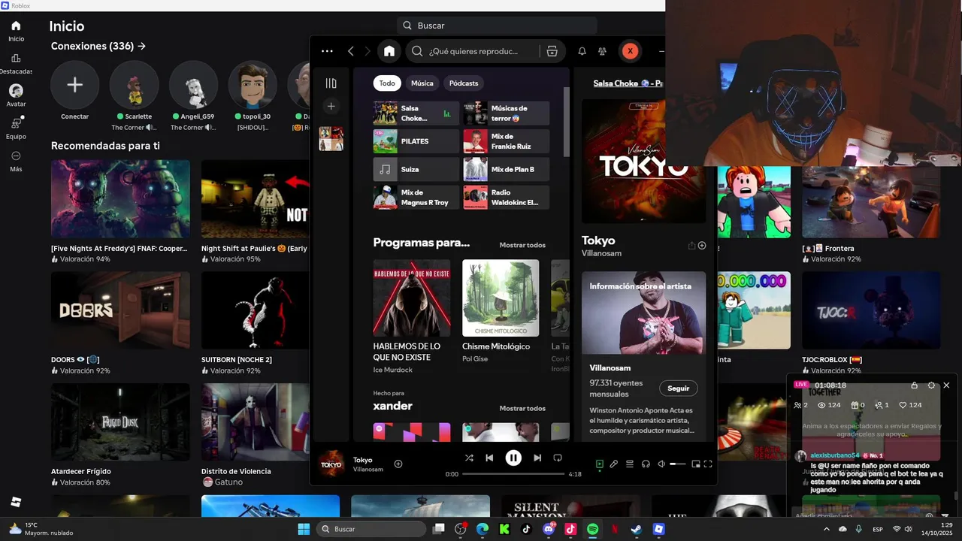
Task: Open Spotify Browse icon beside search
Action: [552, 51]
